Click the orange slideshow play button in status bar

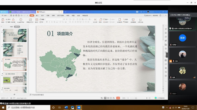pos(118,98)
